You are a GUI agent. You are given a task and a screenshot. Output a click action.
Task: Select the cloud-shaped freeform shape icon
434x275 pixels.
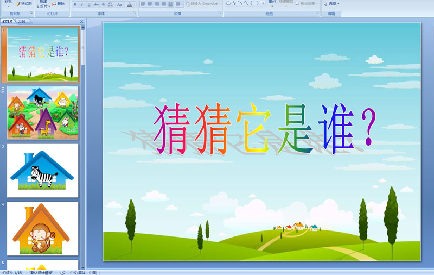(x=228, y=3)
